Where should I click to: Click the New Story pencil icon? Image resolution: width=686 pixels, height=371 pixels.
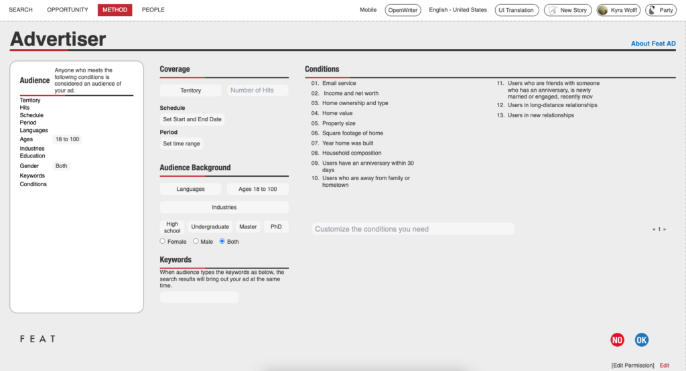(x=553, y=10)
